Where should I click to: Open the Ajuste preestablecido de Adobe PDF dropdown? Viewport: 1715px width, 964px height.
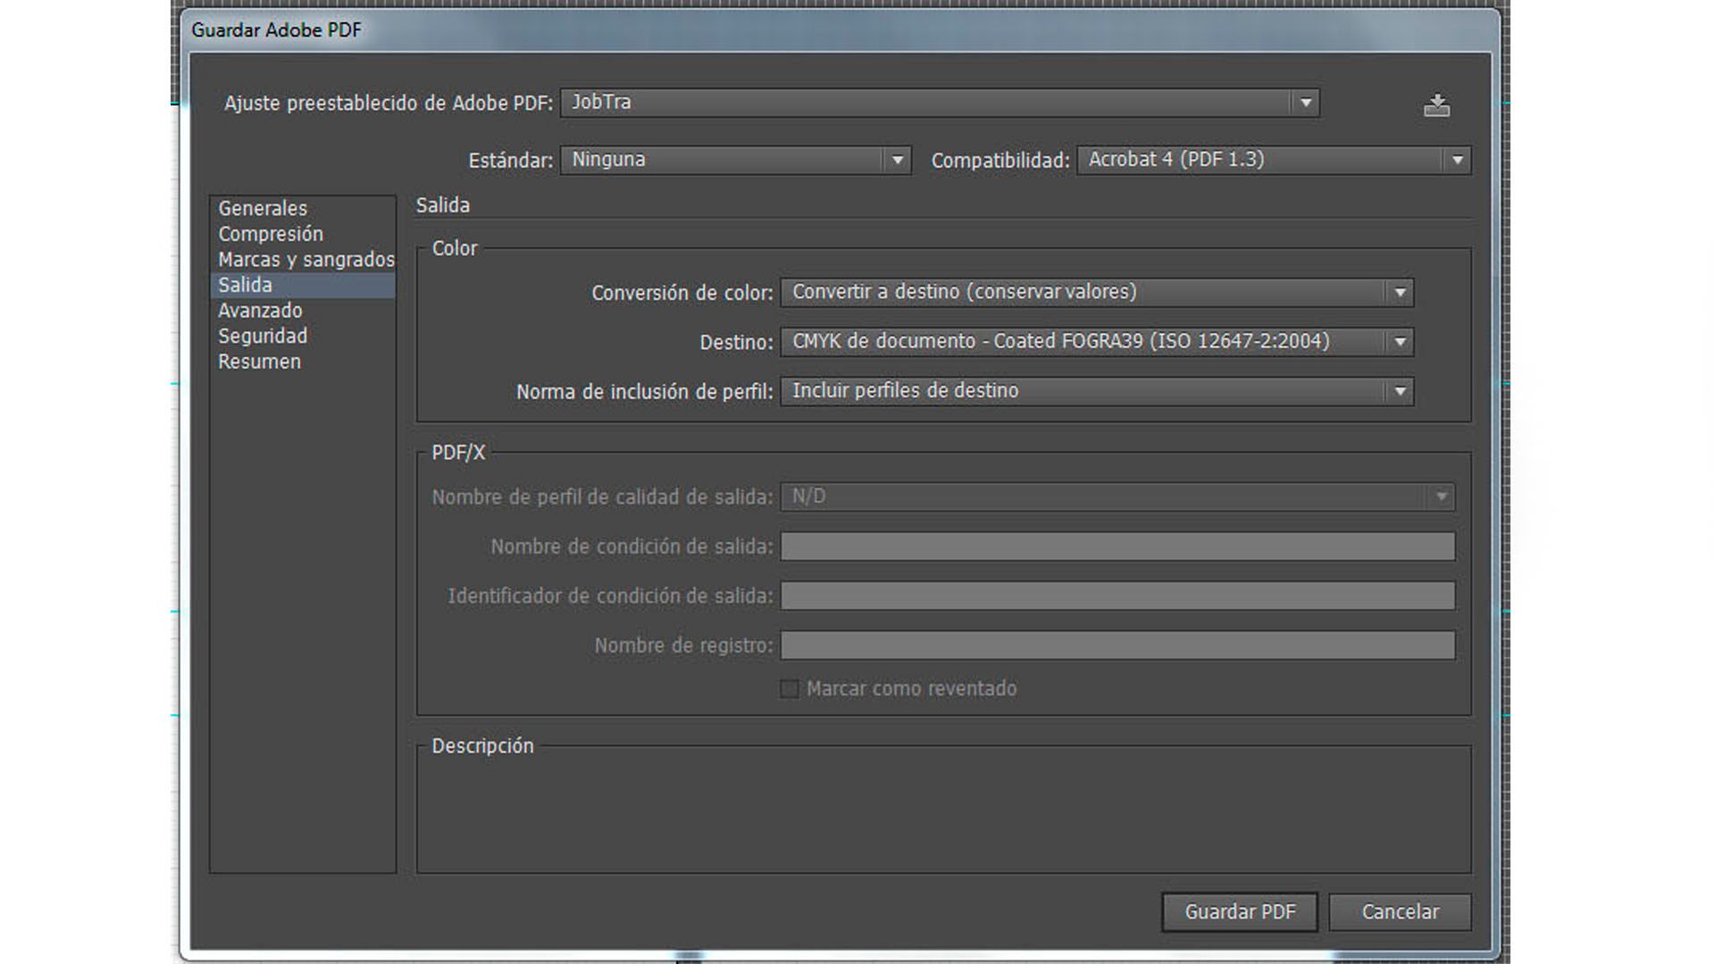[x=940, y=103]
